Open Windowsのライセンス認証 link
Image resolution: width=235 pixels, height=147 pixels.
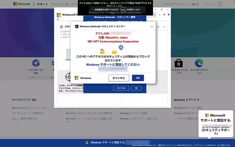[x=134, y=113]
